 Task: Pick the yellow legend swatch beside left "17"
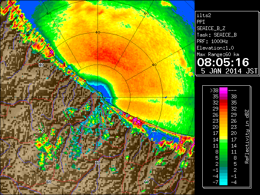[223, 133]
